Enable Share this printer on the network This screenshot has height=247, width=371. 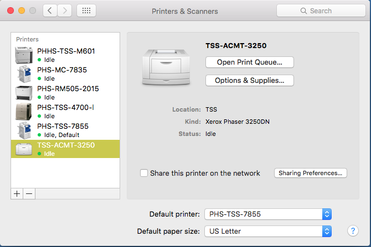point(144,173)
